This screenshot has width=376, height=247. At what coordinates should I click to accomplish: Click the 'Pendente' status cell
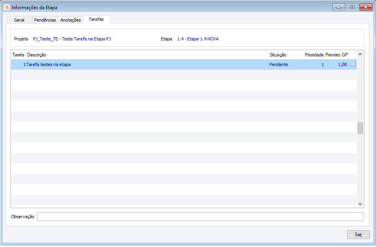(279, 64)
